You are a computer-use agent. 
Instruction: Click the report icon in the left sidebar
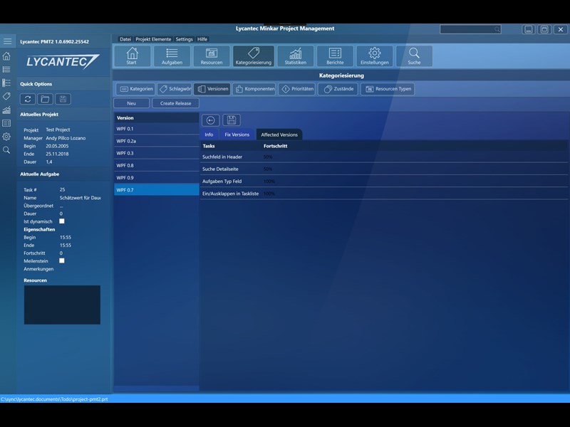[6, 123]
